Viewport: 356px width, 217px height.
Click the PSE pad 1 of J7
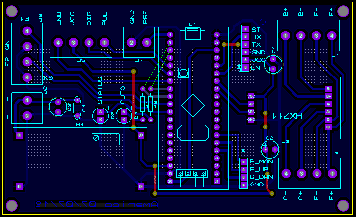[147, 43]
